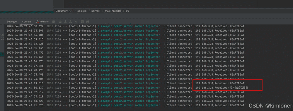
Task: Switch to the Debugger tab
Action: click(x=12, y=22)
